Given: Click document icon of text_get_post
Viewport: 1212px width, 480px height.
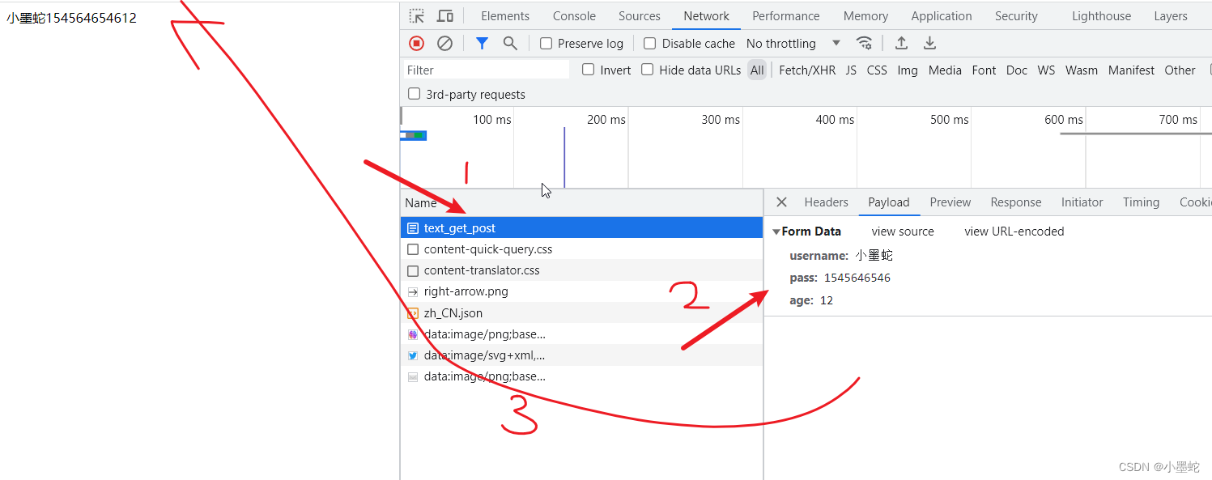Looking at the screenshot, I should pyautogui.click(x=413, y=228).
